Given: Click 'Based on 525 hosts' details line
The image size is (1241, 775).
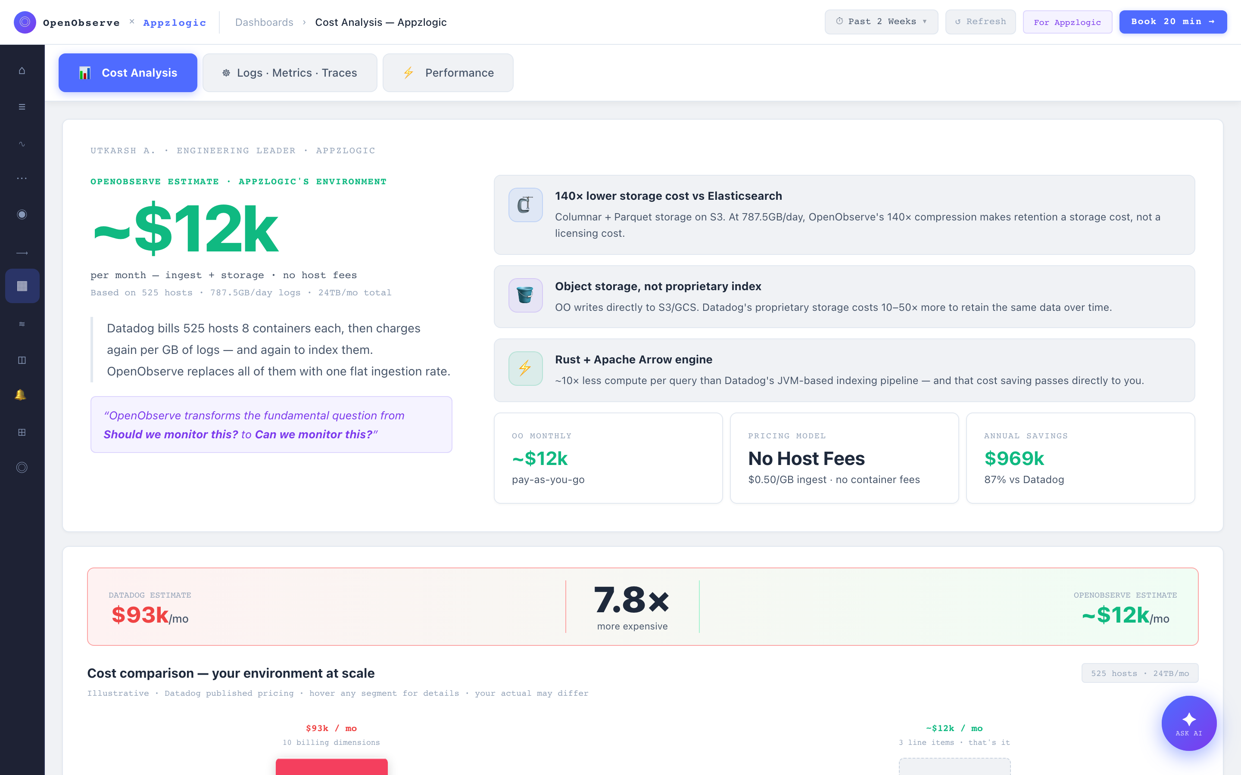Looking at the screenshot, I should [x=241, y=293].
